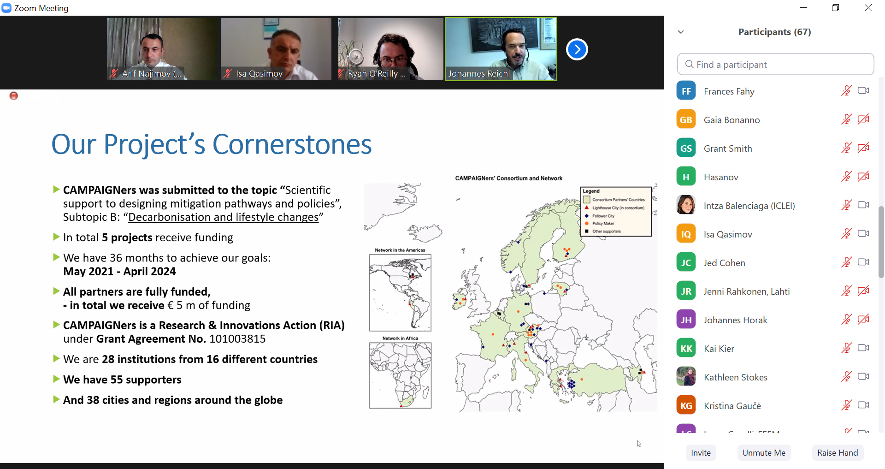Click Intza Balenciaga's profile picture

(x=686, y=205)
